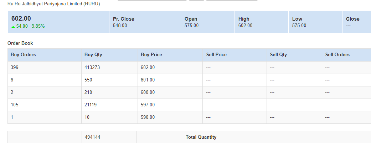Screen dimensions: 371x143
Task: Click the 399 buy orders cell
Action: (15, 67)
